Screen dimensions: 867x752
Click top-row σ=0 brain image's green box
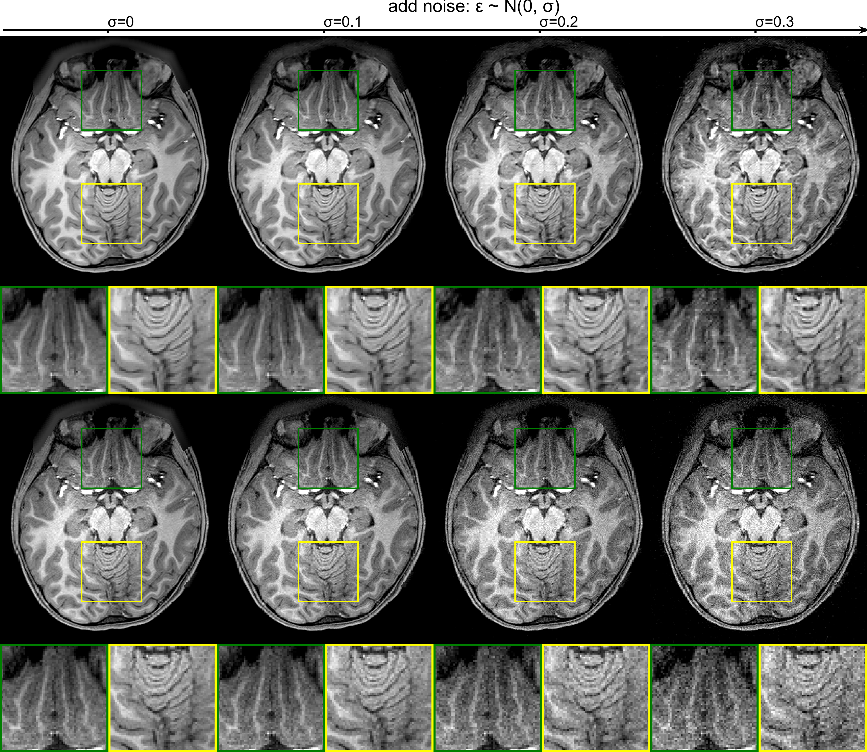pos(111,100)
